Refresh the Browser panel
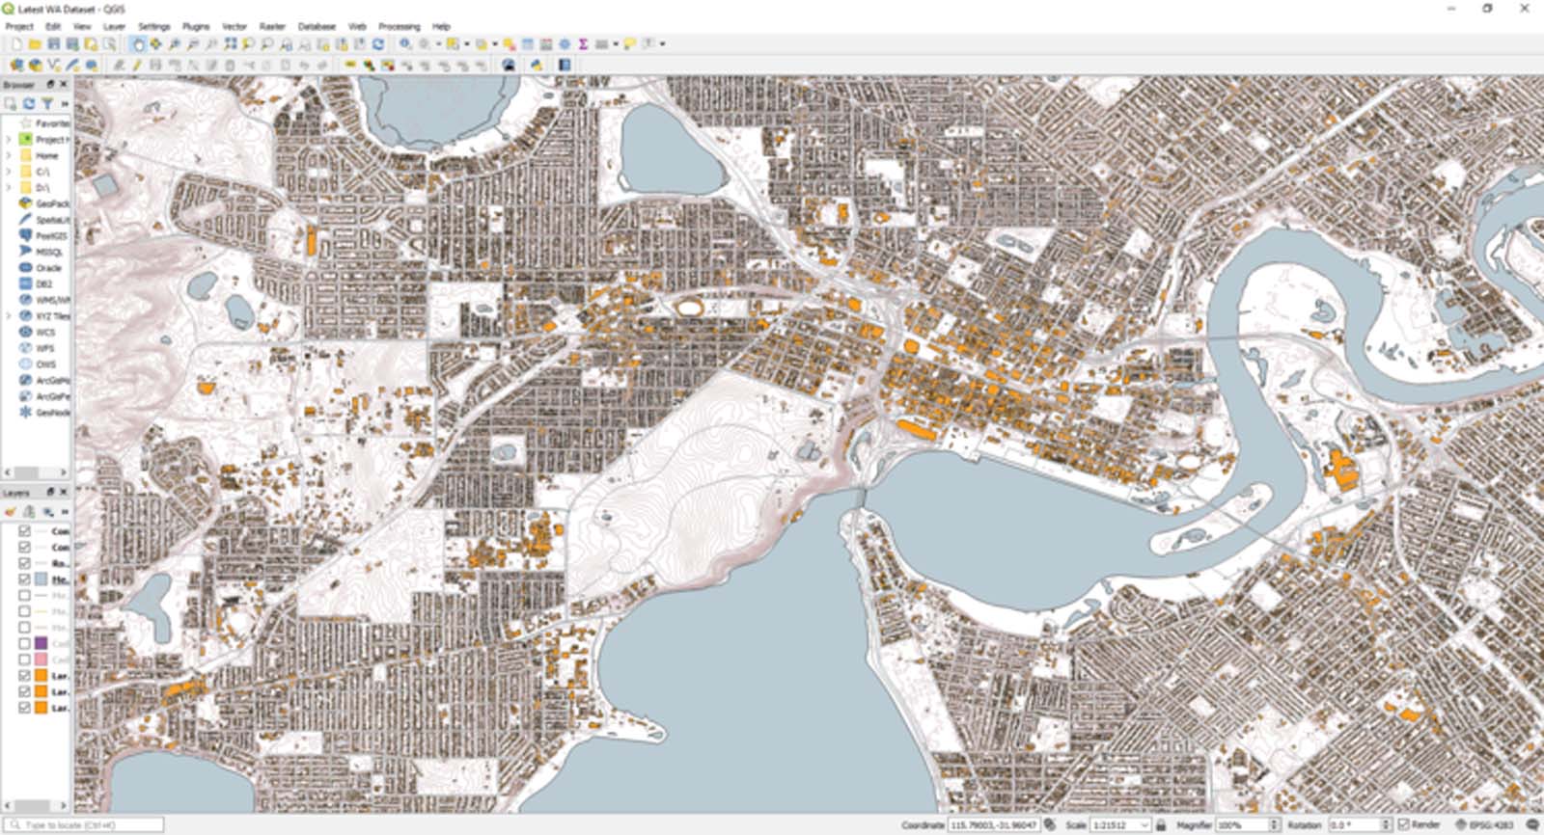1544x835 pixels. tap(29, 103)
